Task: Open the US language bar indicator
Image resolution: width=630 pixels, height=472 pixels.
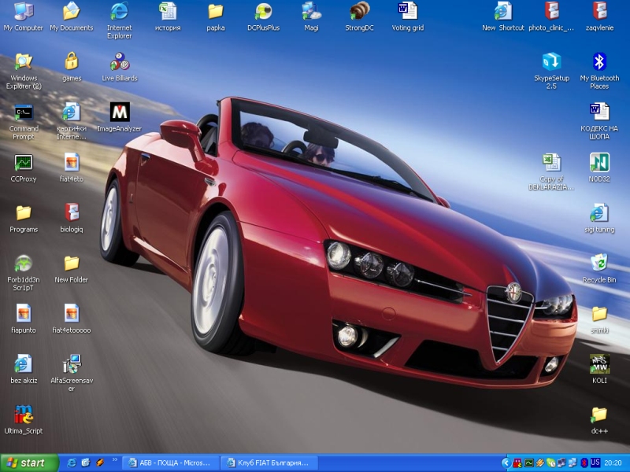Action: pyautogui.click(x=595, y=463)
